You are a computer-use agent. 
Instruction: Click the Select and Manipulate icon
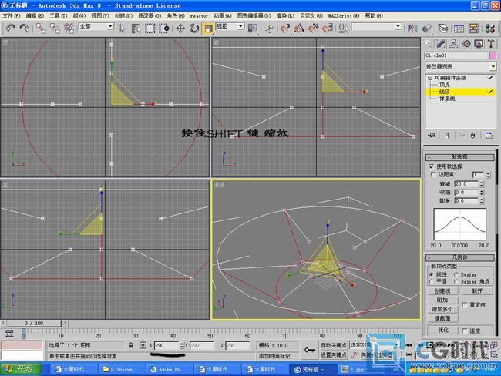(x=269, y=29)
